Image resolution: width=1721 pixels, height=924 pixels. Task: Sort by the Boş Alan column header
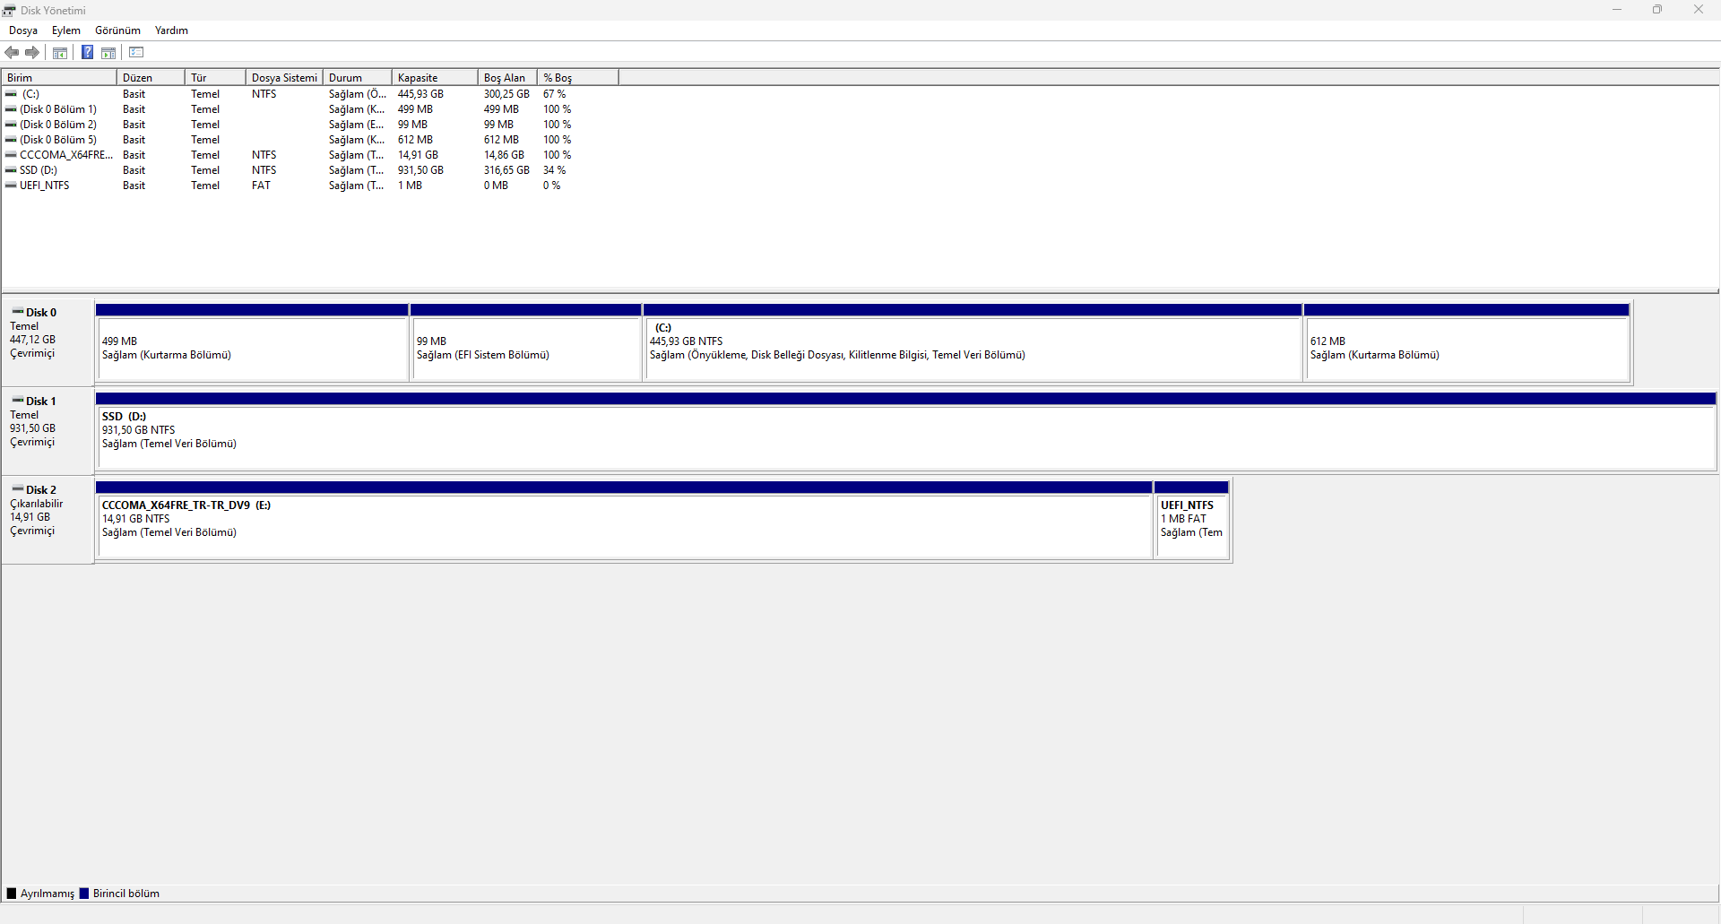click(x=507, y=78)
